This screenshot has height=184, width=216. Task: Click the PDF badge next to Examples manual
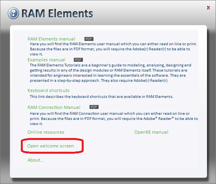pyautogui.click(x=78, y=60)
